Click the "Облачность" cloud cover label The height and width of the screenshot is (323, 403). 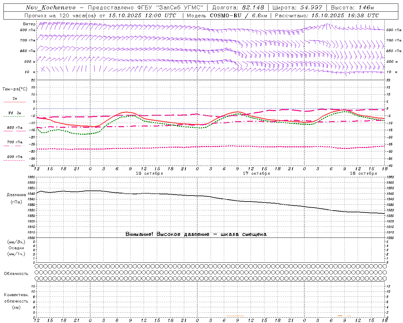(x=16, y=274)
